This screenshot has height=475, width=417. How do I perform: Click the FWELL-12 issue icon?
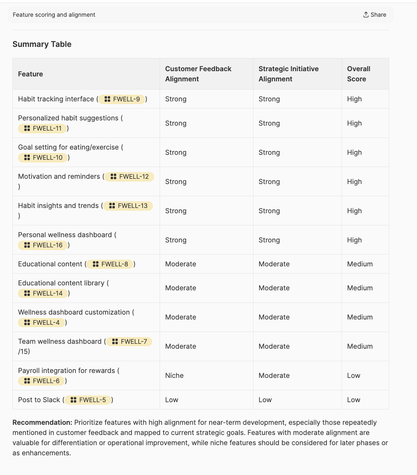point(113,176)
